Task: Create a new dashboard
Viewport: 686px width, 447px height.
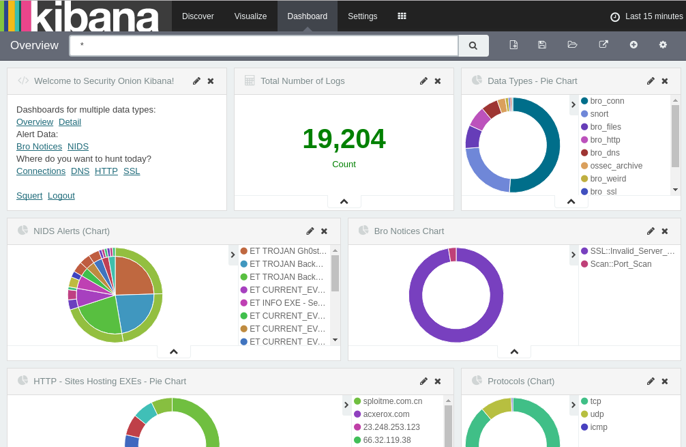Action: 513,44
